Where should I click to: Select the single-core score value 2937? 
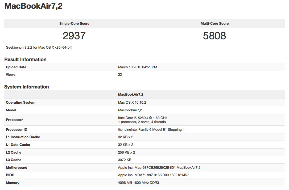74,36
